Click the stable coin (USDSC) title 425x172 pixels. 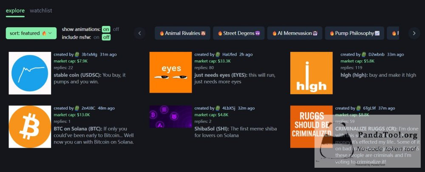tap(77, 75)
